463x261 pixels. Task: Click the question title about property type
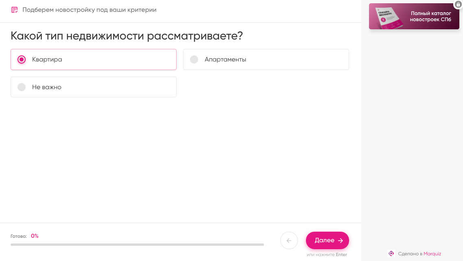(126, 36)
